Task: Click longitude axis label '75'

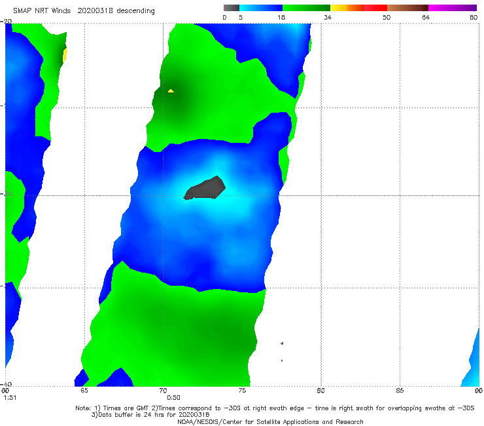Action: [242, 391]
